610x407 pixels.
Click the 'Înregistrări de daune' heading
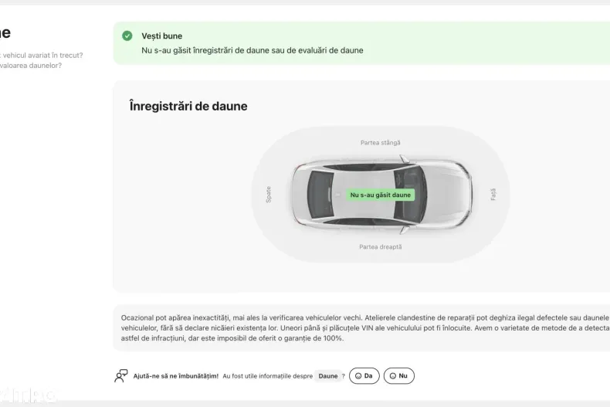(x=188, y=107)
